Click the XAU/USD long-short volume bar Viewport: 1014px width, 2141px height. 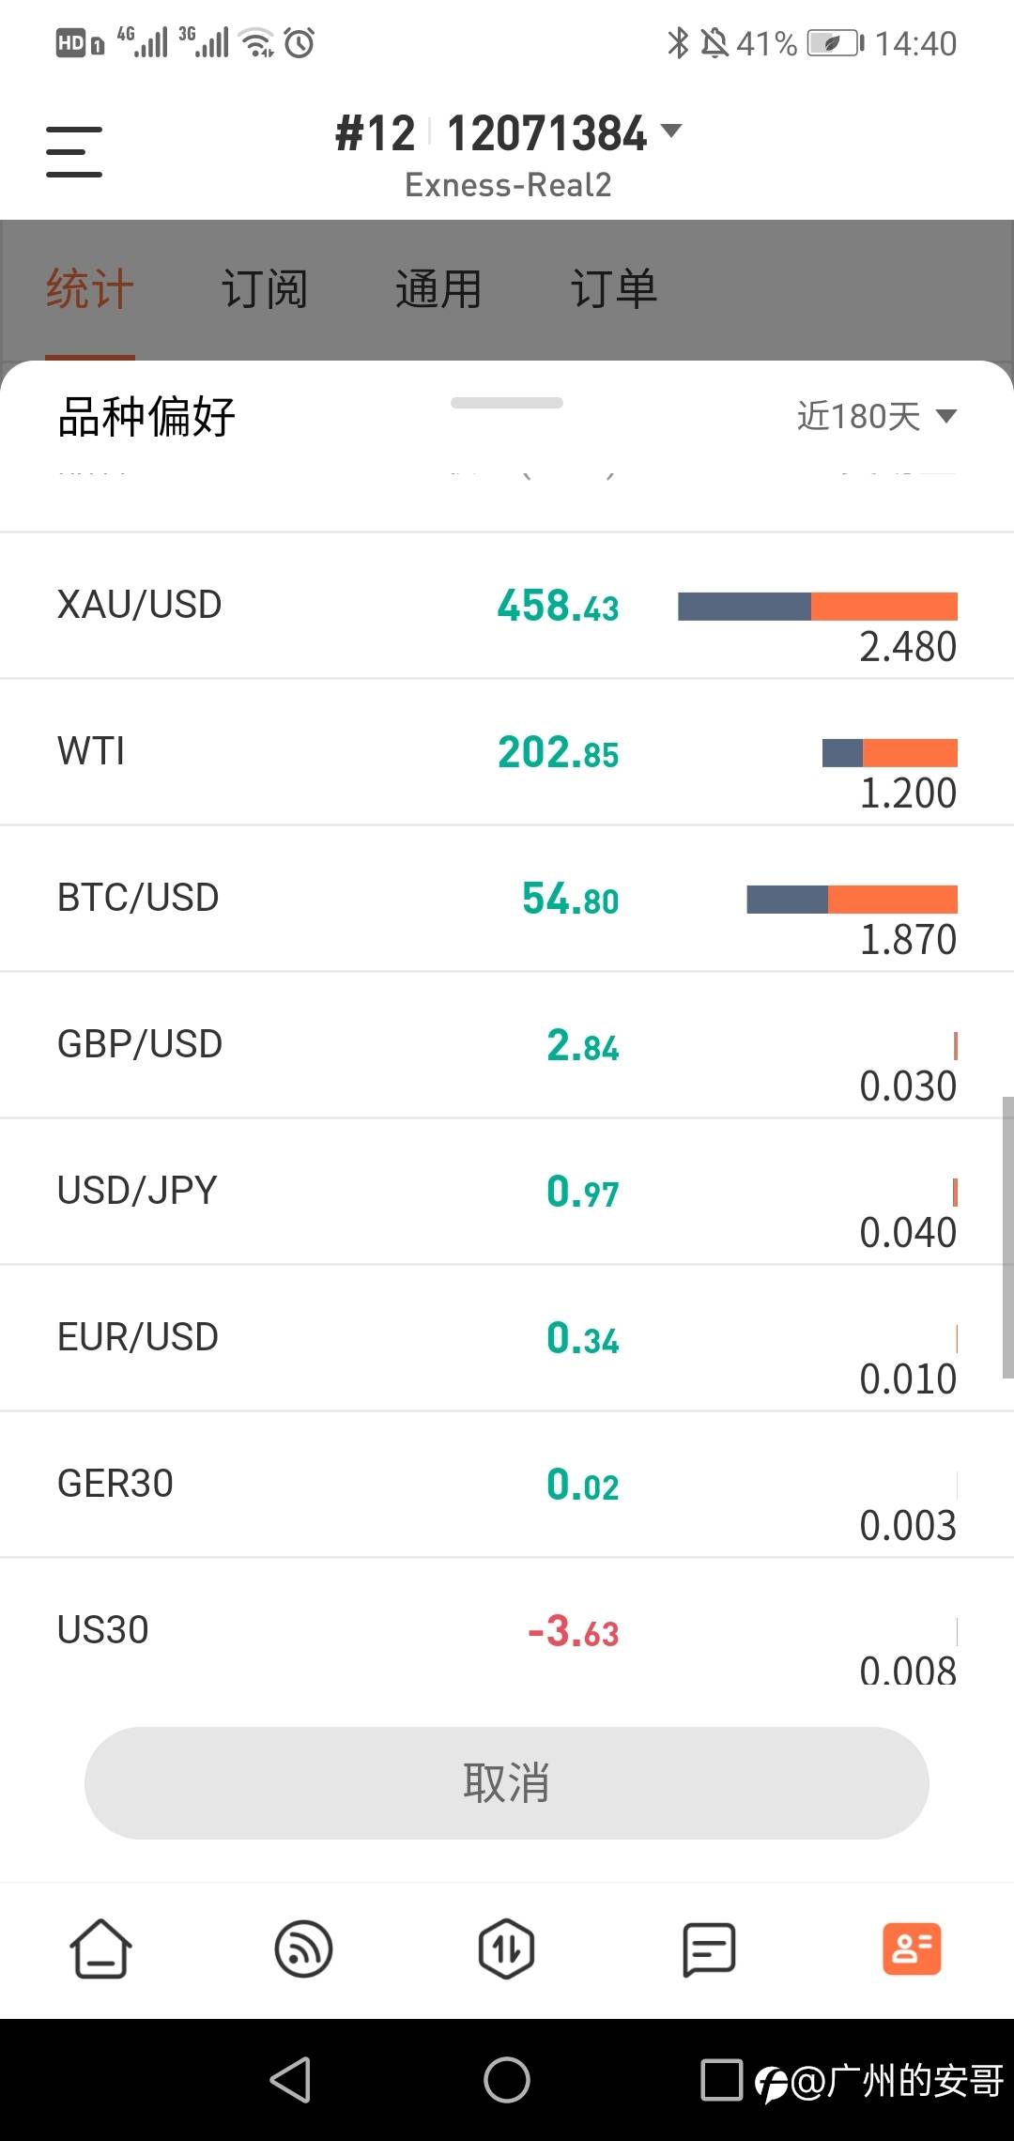click(x=817, y=607)
